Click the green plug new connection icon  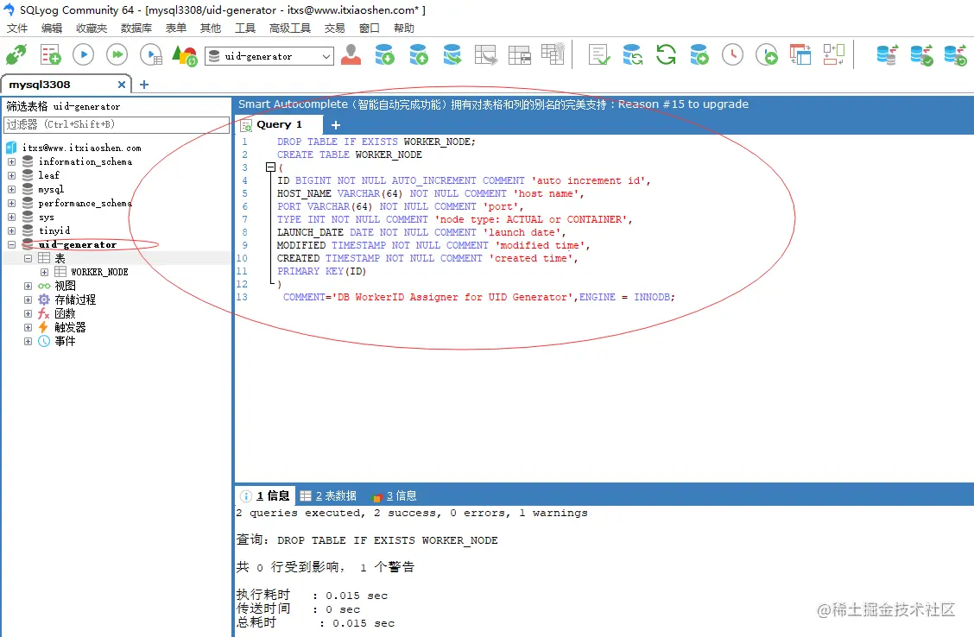16,55
